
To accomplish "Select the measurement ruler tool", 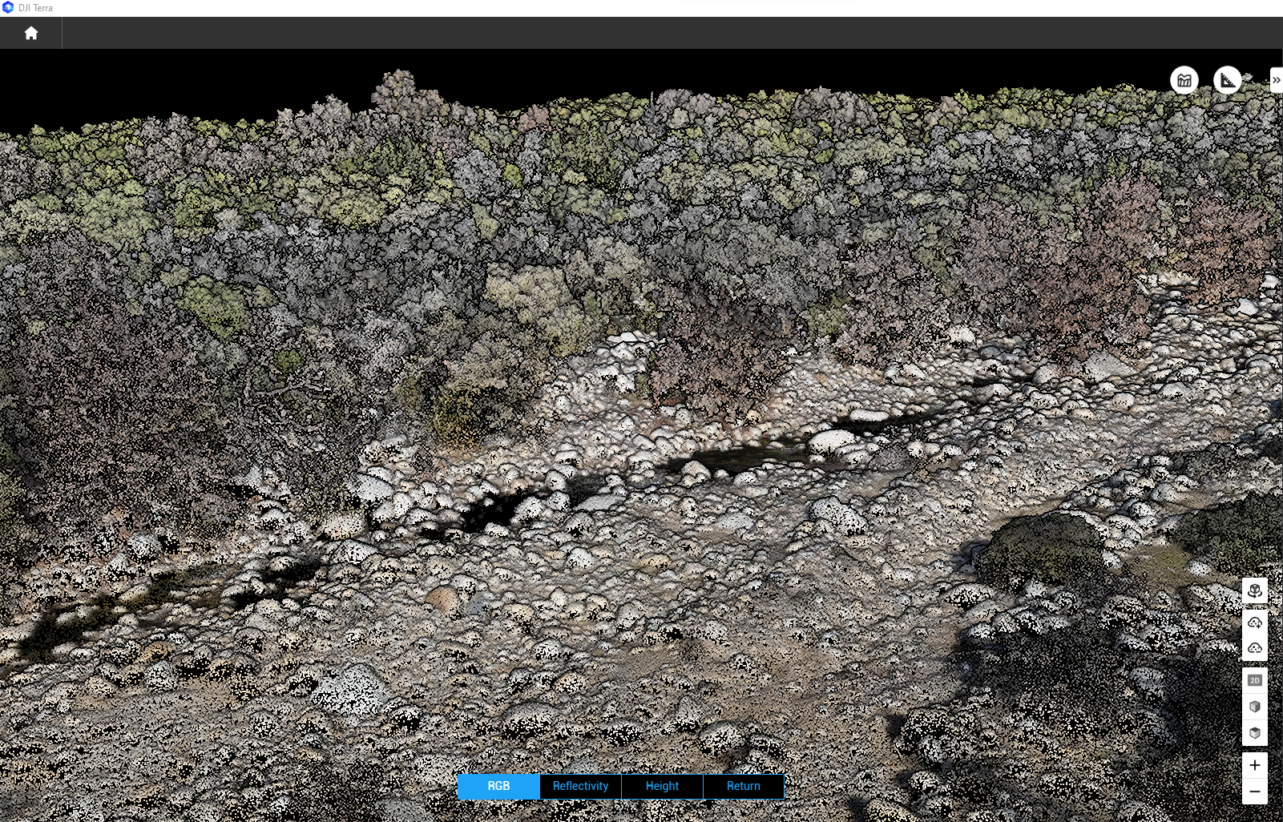I will point(1227,79).
